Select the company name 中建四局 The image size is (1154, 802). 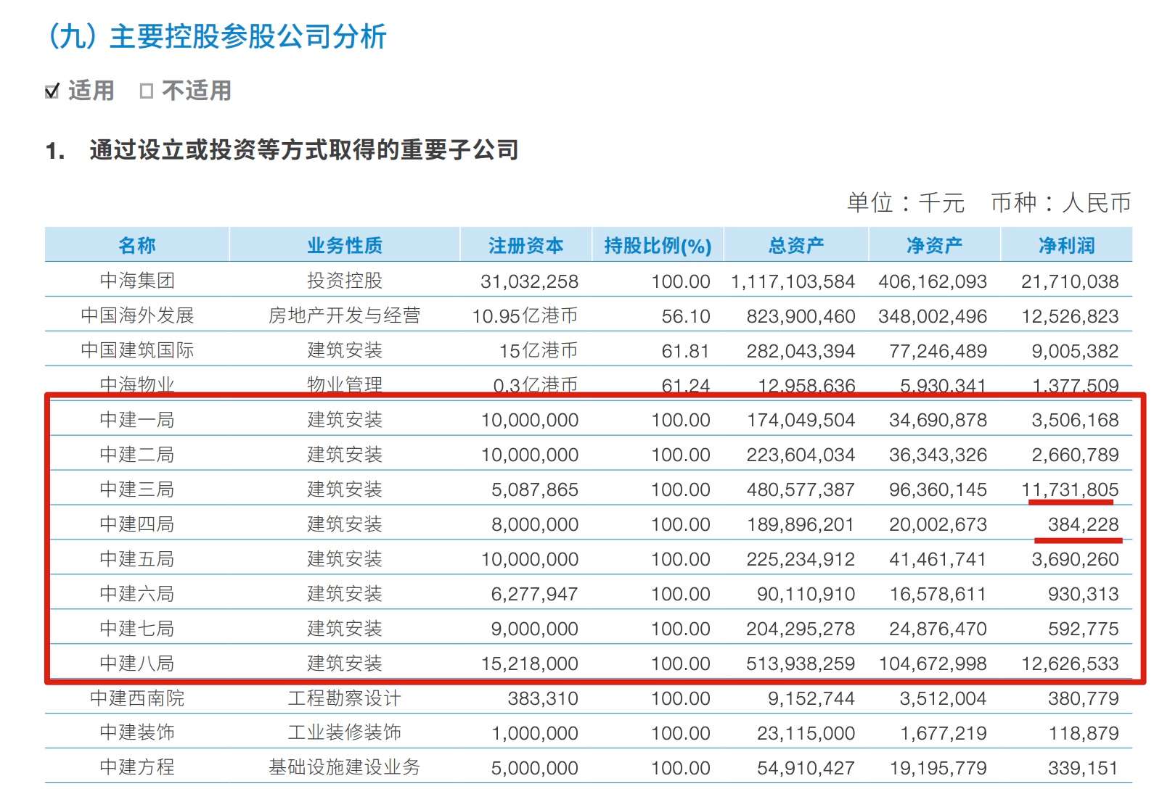[x=137, y=524]
